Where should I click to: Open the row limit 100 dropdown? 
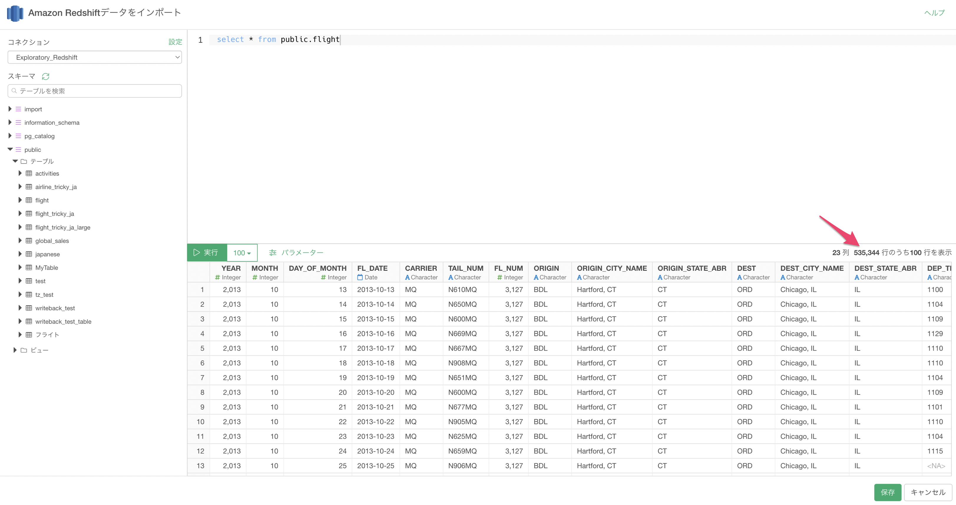(x=242, y=252)
